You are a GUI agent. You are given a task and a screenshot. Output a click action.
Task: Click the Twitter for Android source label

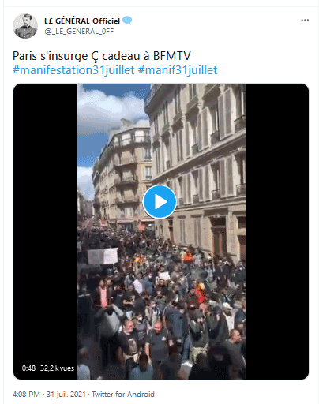click(x=123, y=395)
